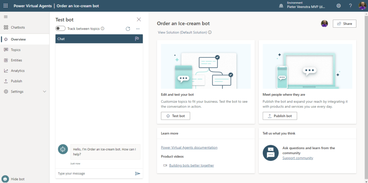Open the app launcher waffle icon
Viewport: 368px width, 183px height.
(6, 6)
